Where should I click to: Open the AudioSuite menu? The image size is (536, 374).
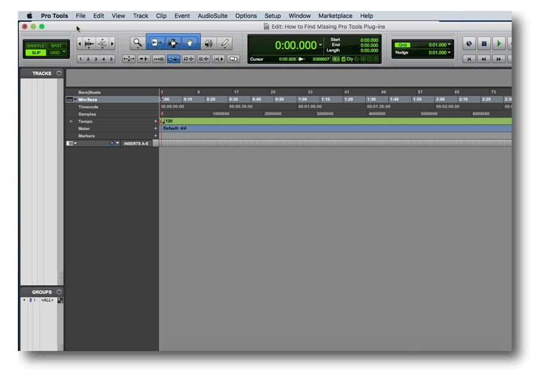click(212, 16)
